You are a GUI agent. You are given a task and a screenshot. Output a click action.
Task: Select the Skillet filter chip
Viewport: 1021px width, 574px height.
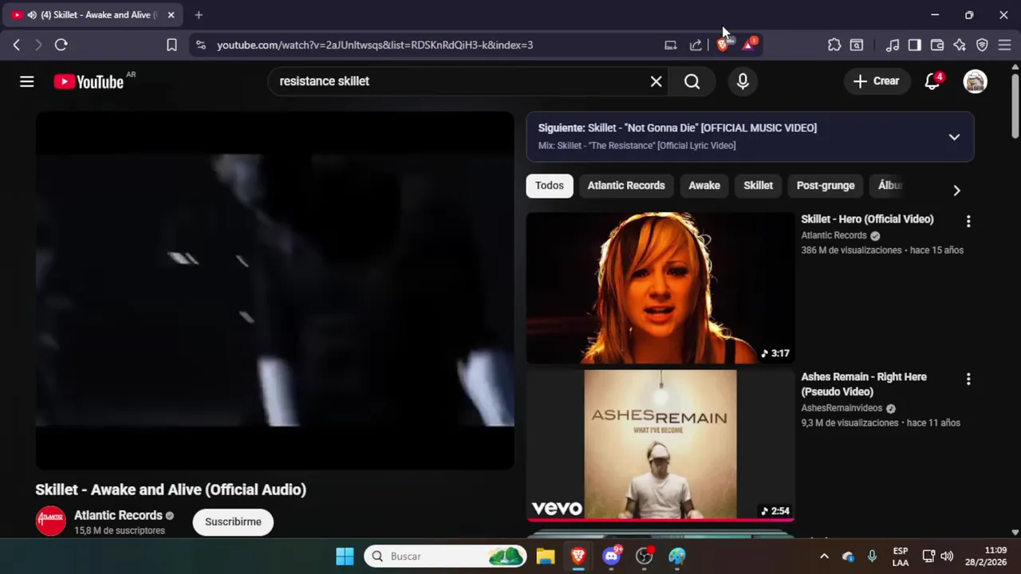click(759, 186)
